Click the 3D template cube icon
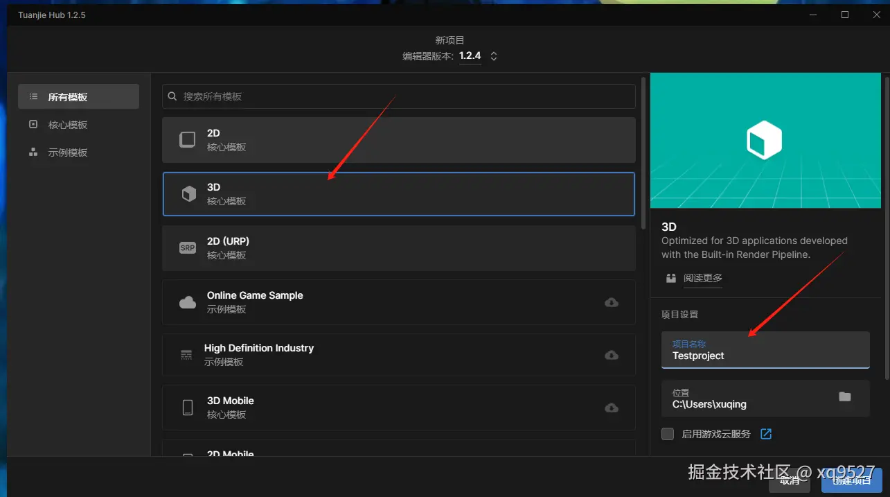This screenshot has height=497, width=890. click(188, 194)
